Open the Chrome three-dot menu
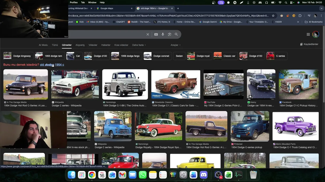 coord(321,16)
